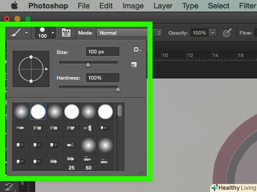Select the third soft round brush preset
The height and width of the screenshot is (192, 257).
[x=55, y=112]
